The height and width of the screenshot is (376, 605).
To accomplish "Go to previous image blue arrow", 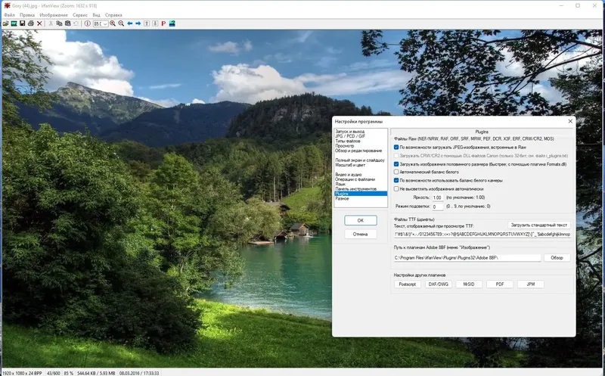I will (129, 23).
